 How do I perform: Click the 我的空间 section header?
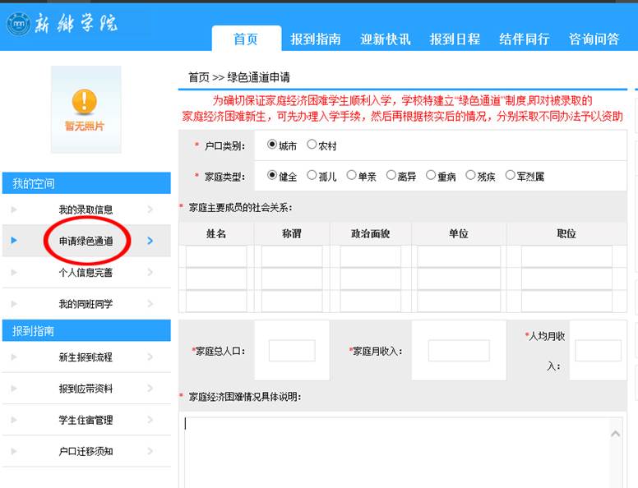point(86,183)
